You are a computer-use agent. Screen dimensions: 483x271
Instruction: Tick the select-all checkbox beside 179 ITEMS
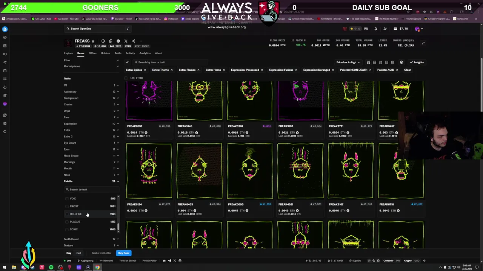click(x=126, y=78)
